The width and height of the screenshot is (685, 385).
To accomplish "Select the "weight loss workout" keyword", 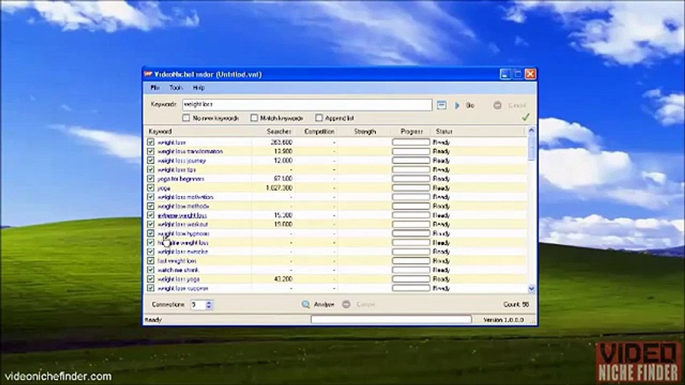I will pos(183,224).
